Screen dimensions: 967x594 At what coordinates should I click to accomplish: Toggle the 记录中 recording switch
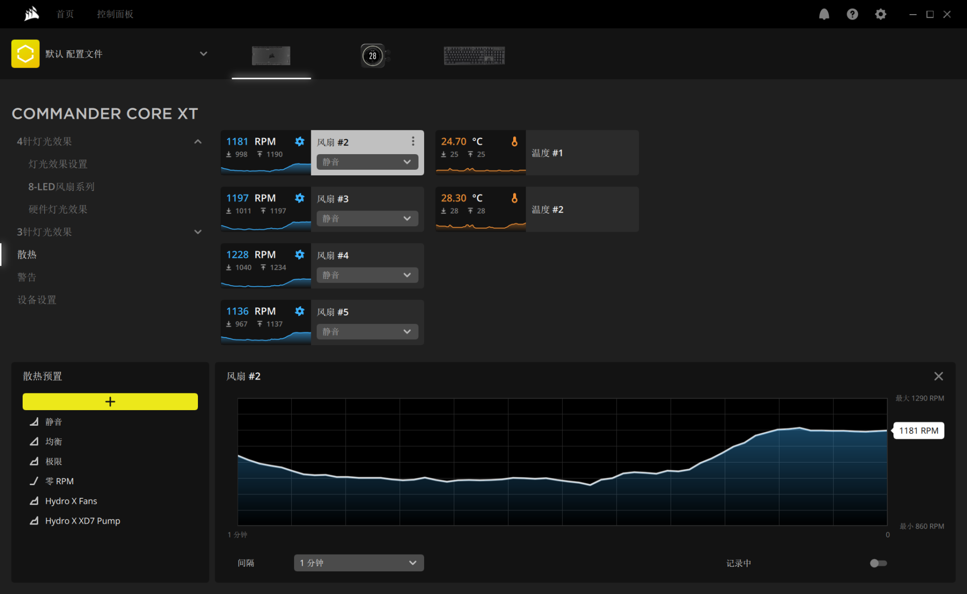878,563
